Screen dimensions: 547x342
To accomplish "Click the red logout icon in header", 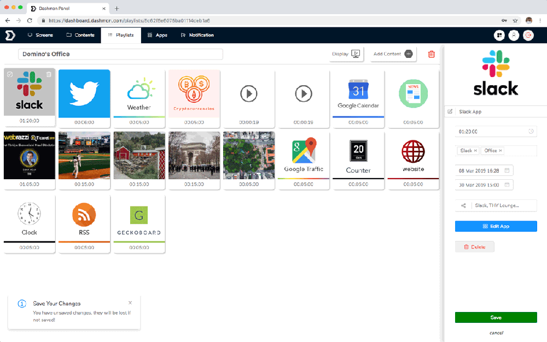I will [528, 35].
